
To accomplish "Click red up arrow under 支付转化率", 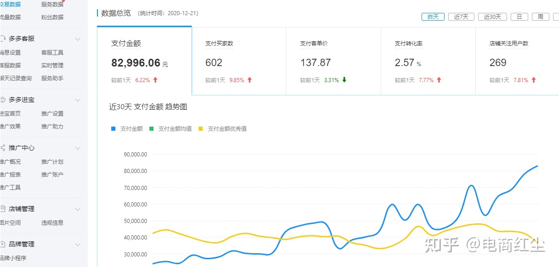I will [439, 80].
